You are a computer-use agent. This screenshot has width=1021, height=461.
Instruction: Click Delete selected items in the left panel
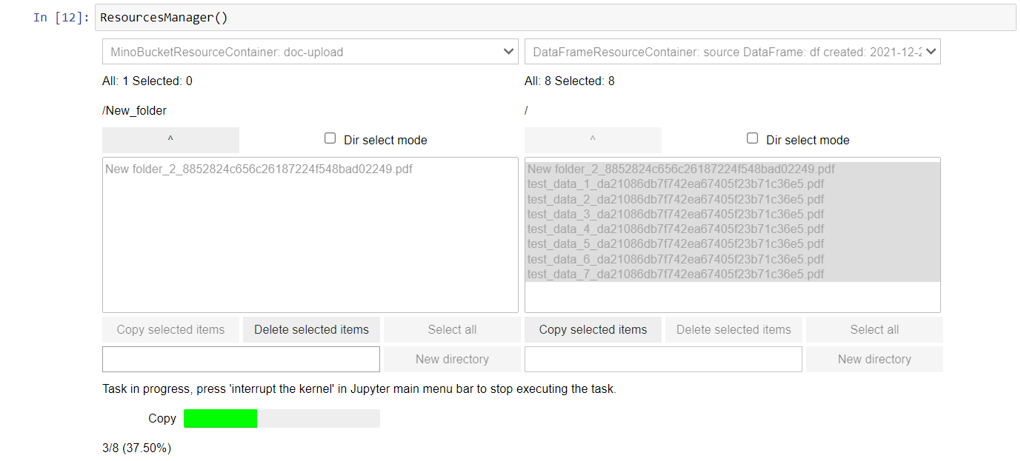point(311,329)
